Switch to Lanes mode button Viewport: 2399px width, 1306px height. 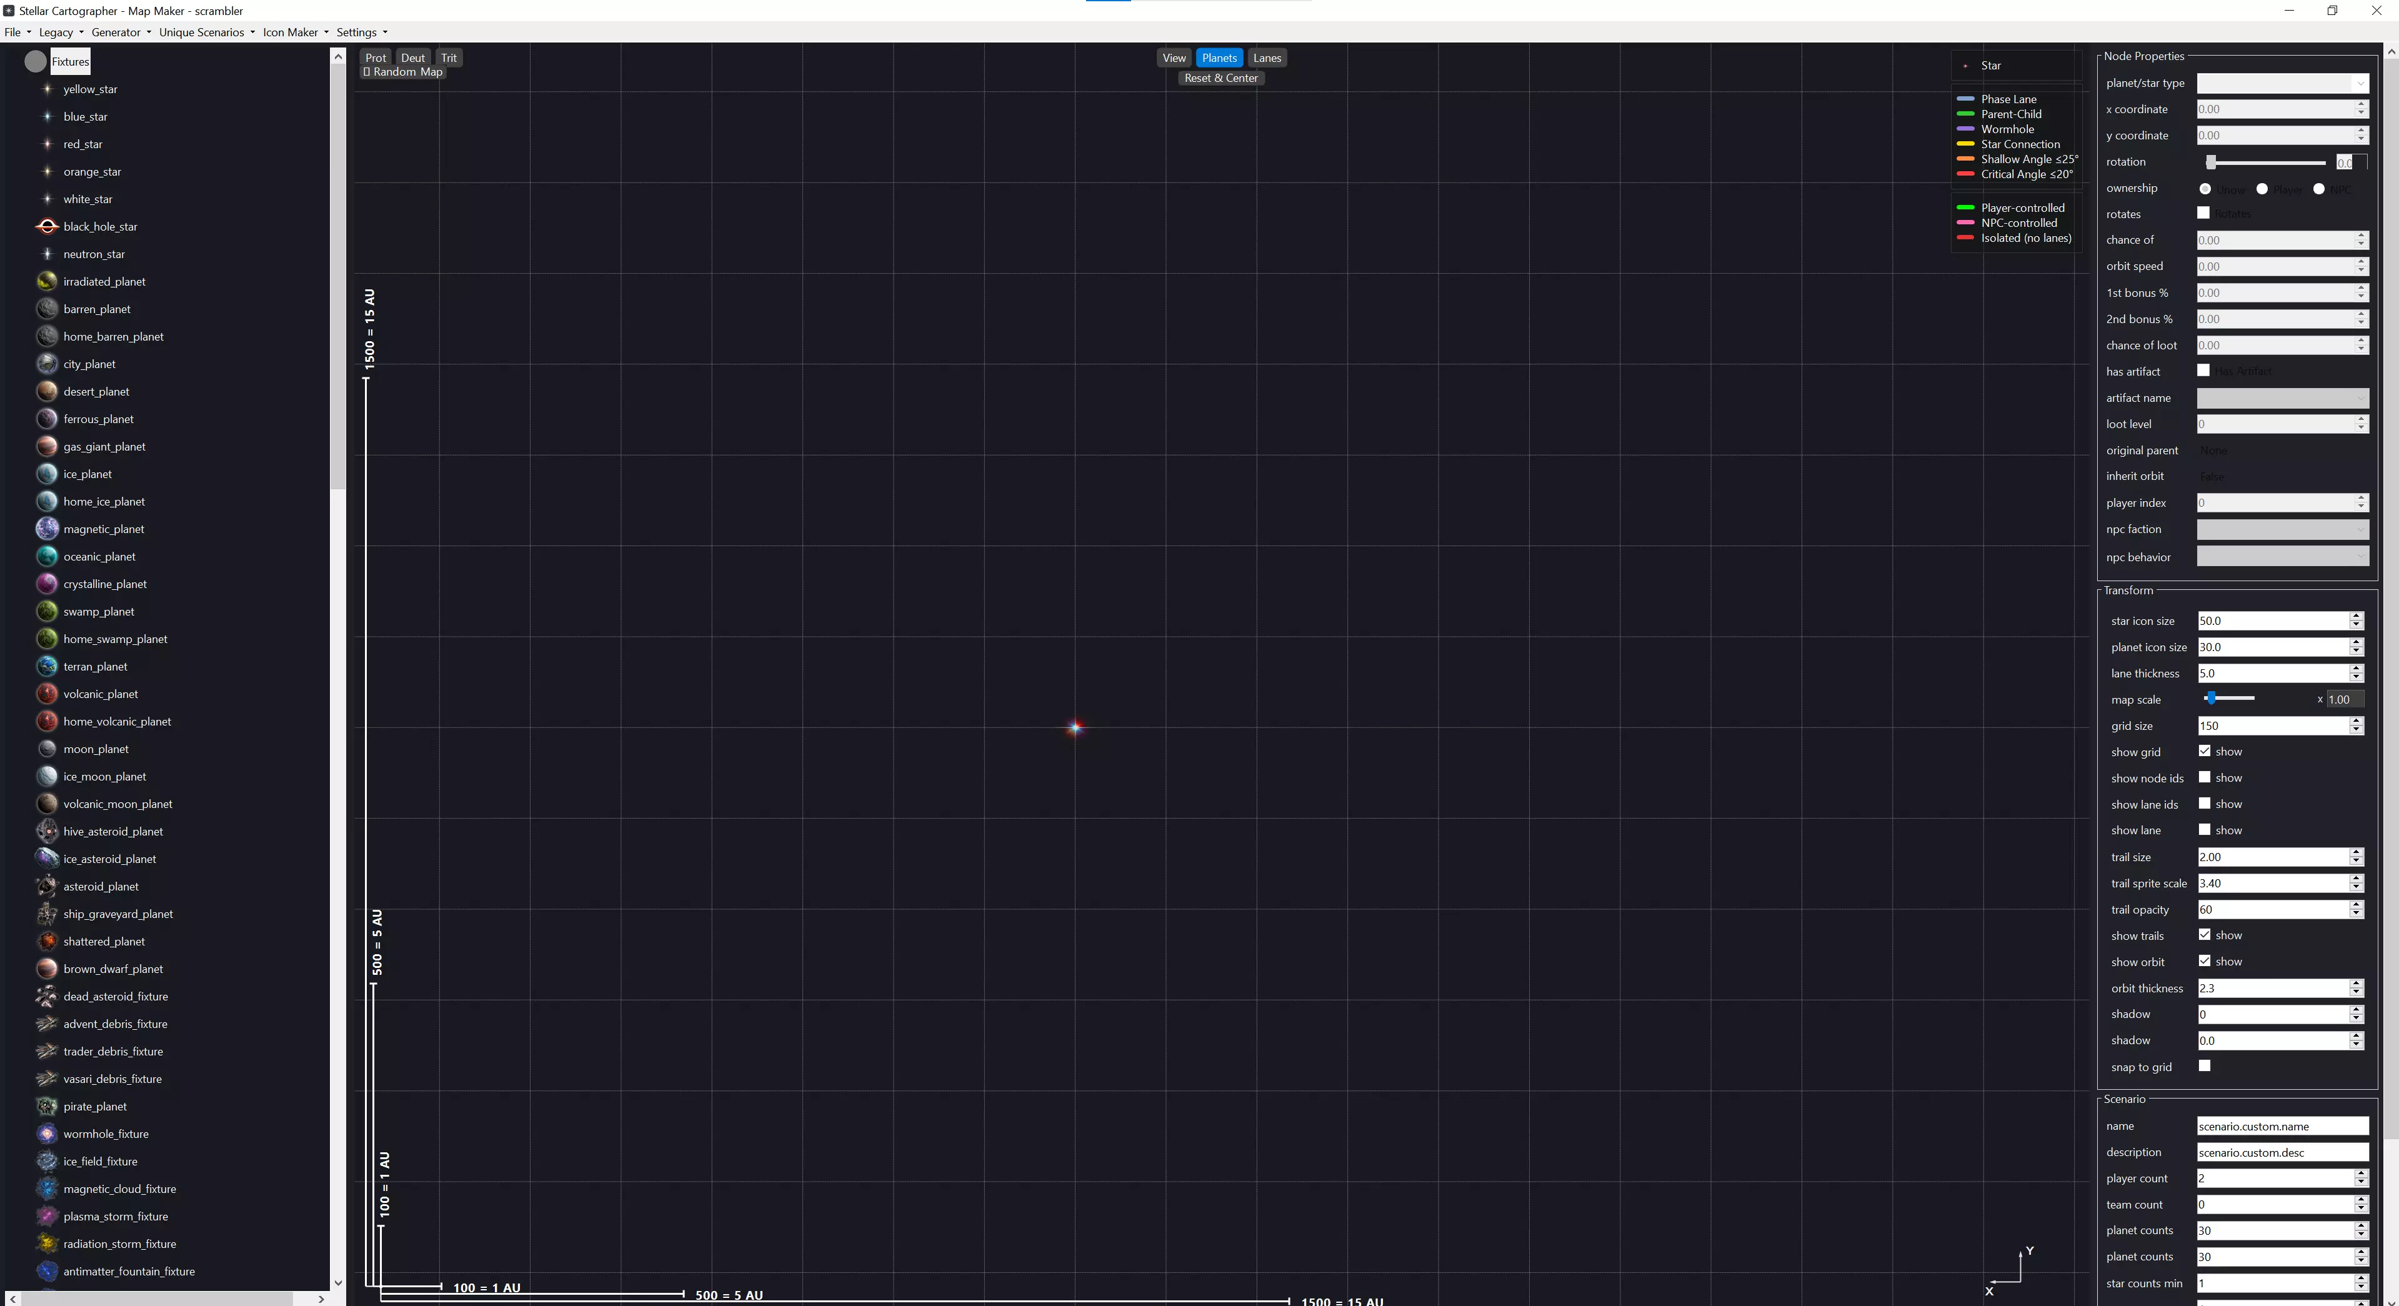(x=1267, y=57)
